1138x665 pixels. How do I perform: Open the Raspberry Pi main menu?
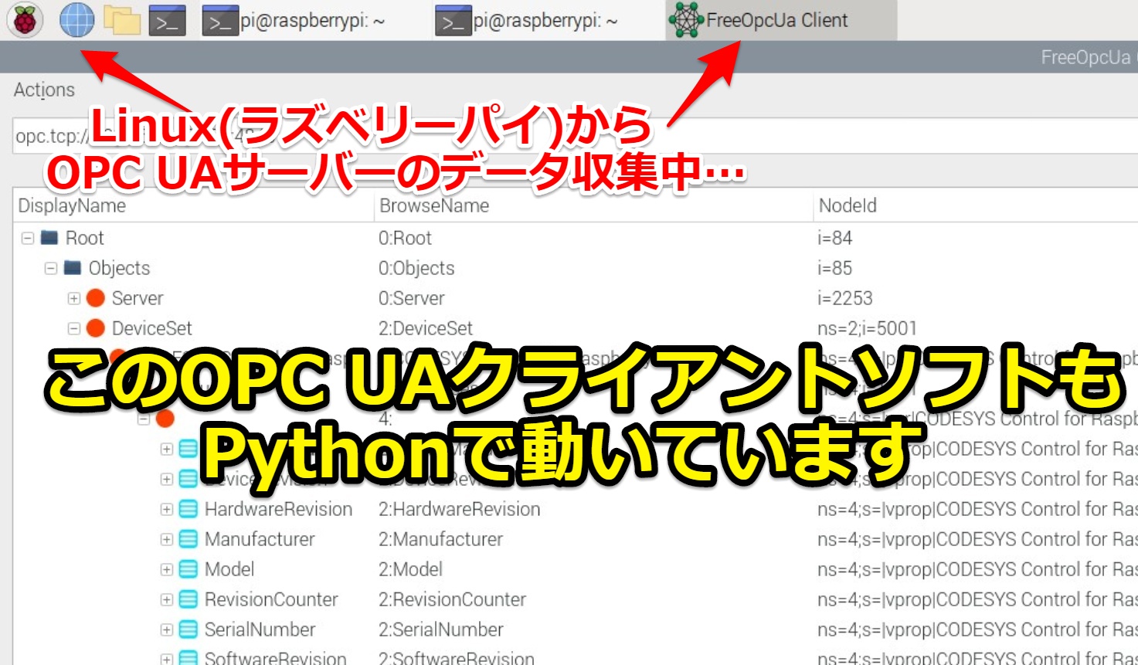point(25,20)
